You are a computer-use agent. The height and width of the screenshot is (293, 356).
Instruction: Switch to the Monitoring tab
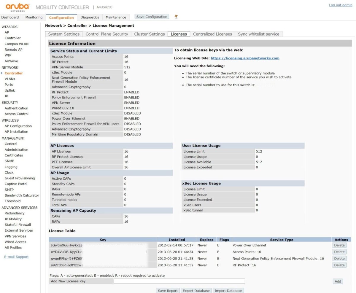click(x=34, y=17)
